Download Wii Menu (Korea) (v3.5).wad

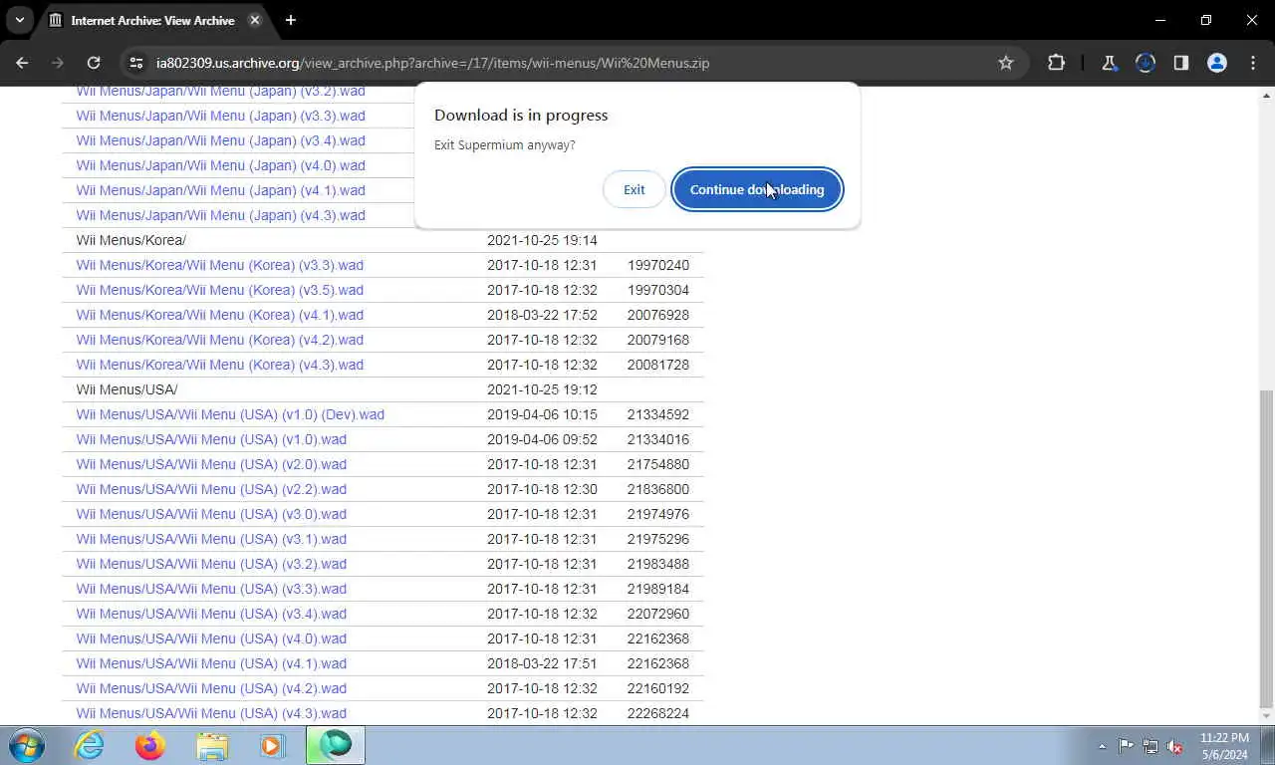pos(219,290)
